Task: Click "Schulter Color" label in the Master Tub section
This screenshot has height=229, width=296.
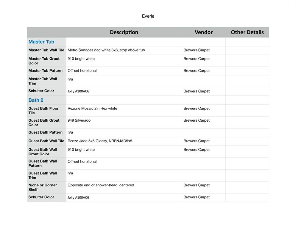Action: 41,91
